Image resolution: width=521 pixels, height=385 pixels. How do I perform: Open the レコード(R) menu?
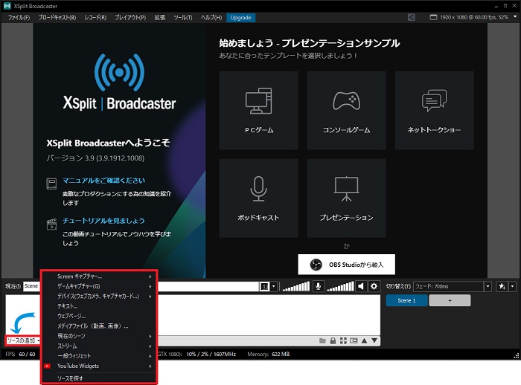95,18
